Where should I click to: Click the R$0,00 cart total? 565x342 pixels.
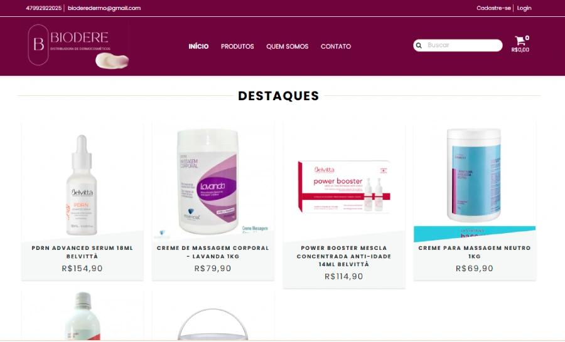click(x=520, y=50)
